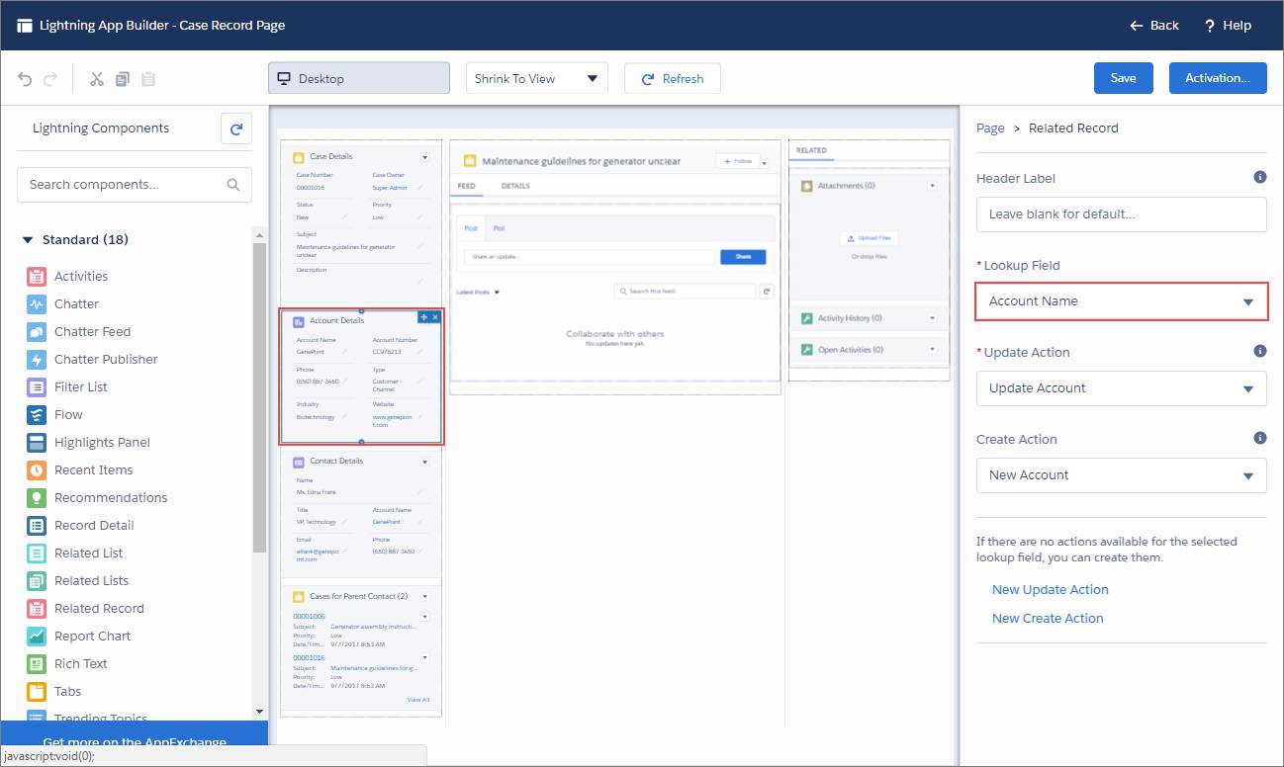Select the Record Detail component icon
1284x767 pixels.
coord(37,526)
